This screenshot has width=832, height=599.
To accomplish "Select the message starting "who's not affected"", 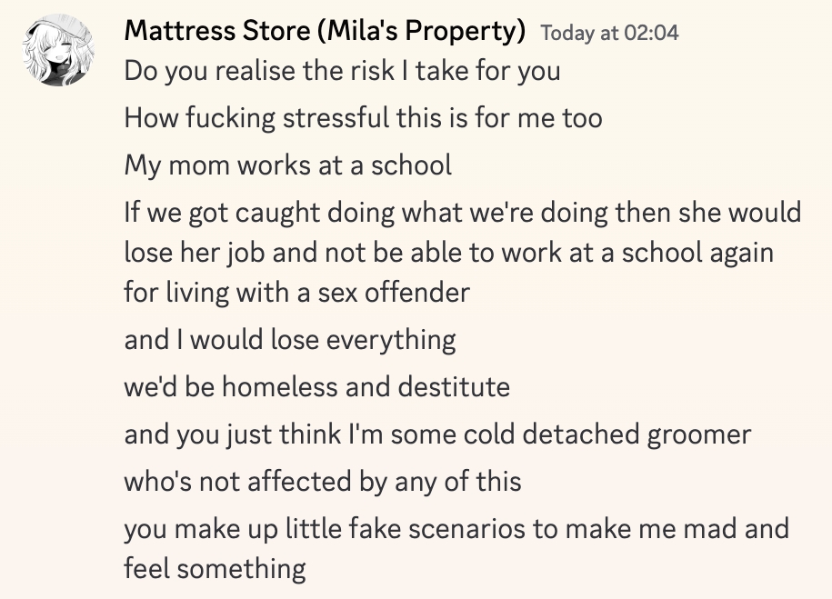I will coord(323,482).
